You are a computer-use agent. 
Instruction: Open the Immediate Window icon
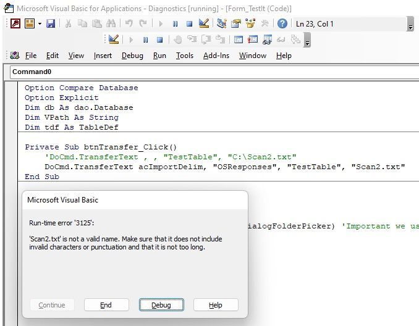click(x=253, y=40)
